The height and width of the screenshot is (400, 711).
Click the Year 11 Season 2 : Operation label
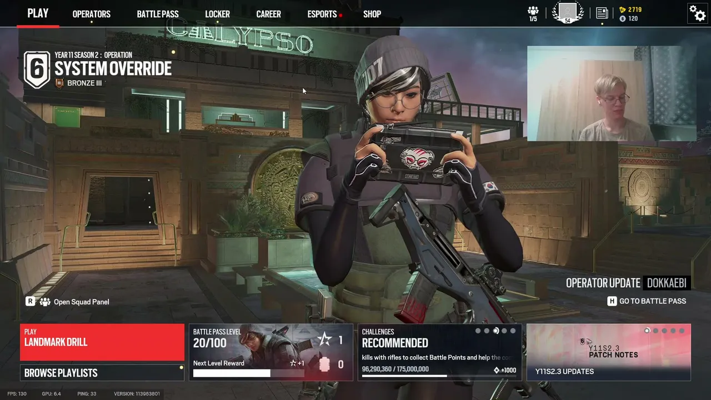coord(93,55)
